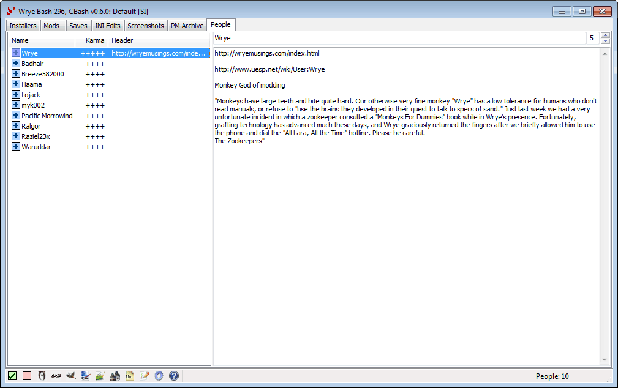The image size is (618, 388).
Task: Open the PM Archive tab
Action: [x=187, y=26]
